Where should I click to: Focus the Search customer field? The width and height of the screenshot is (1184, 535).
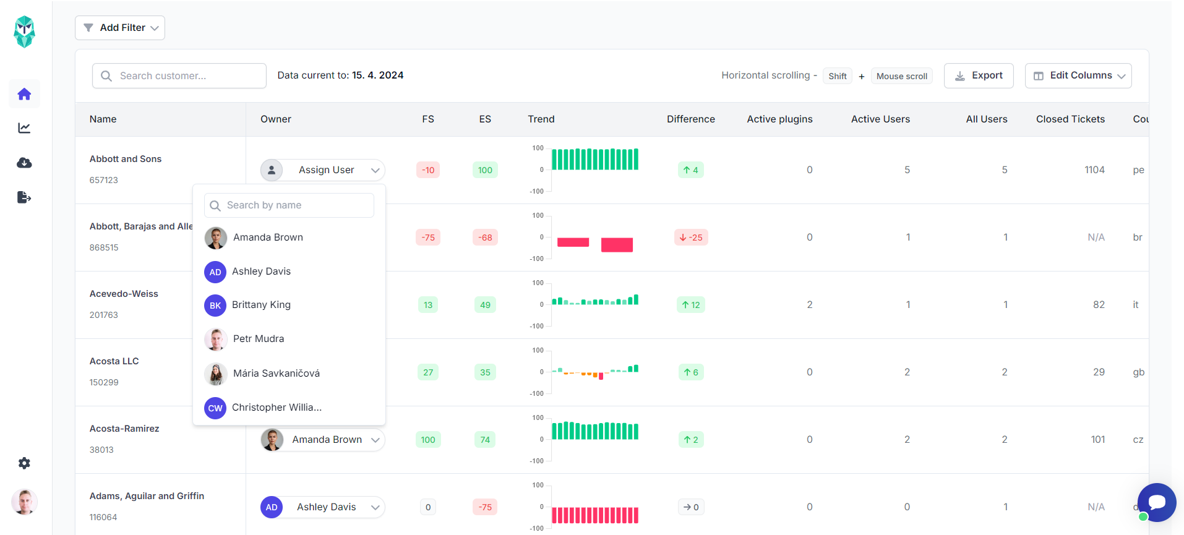click(x=179, y=76)
